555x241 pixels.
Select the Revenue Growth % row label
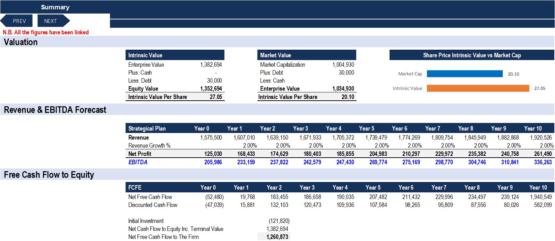[149, 146]
